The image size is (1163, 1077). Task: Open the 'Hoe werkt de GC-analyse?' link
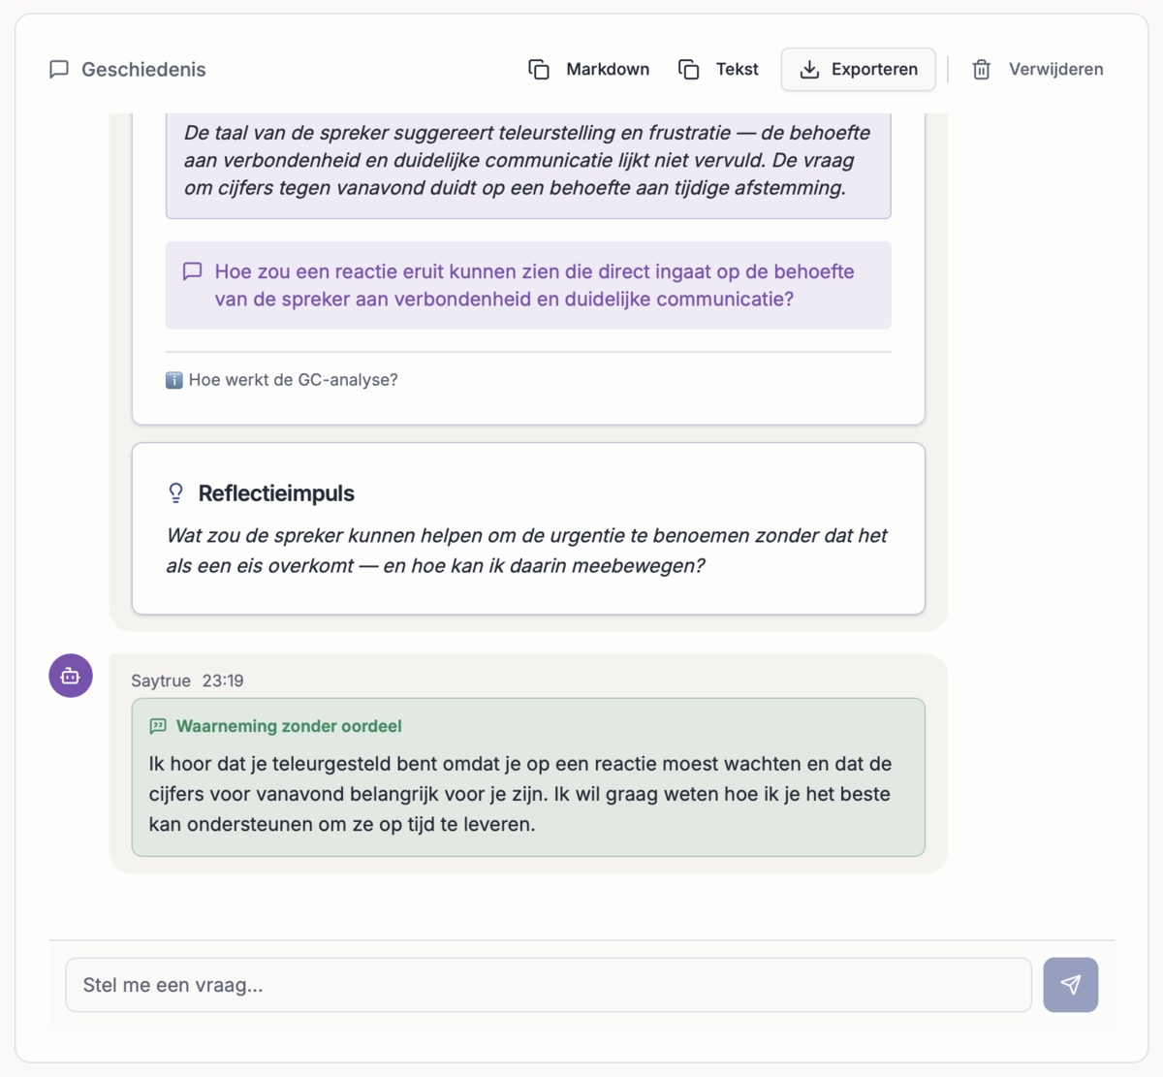282,380
